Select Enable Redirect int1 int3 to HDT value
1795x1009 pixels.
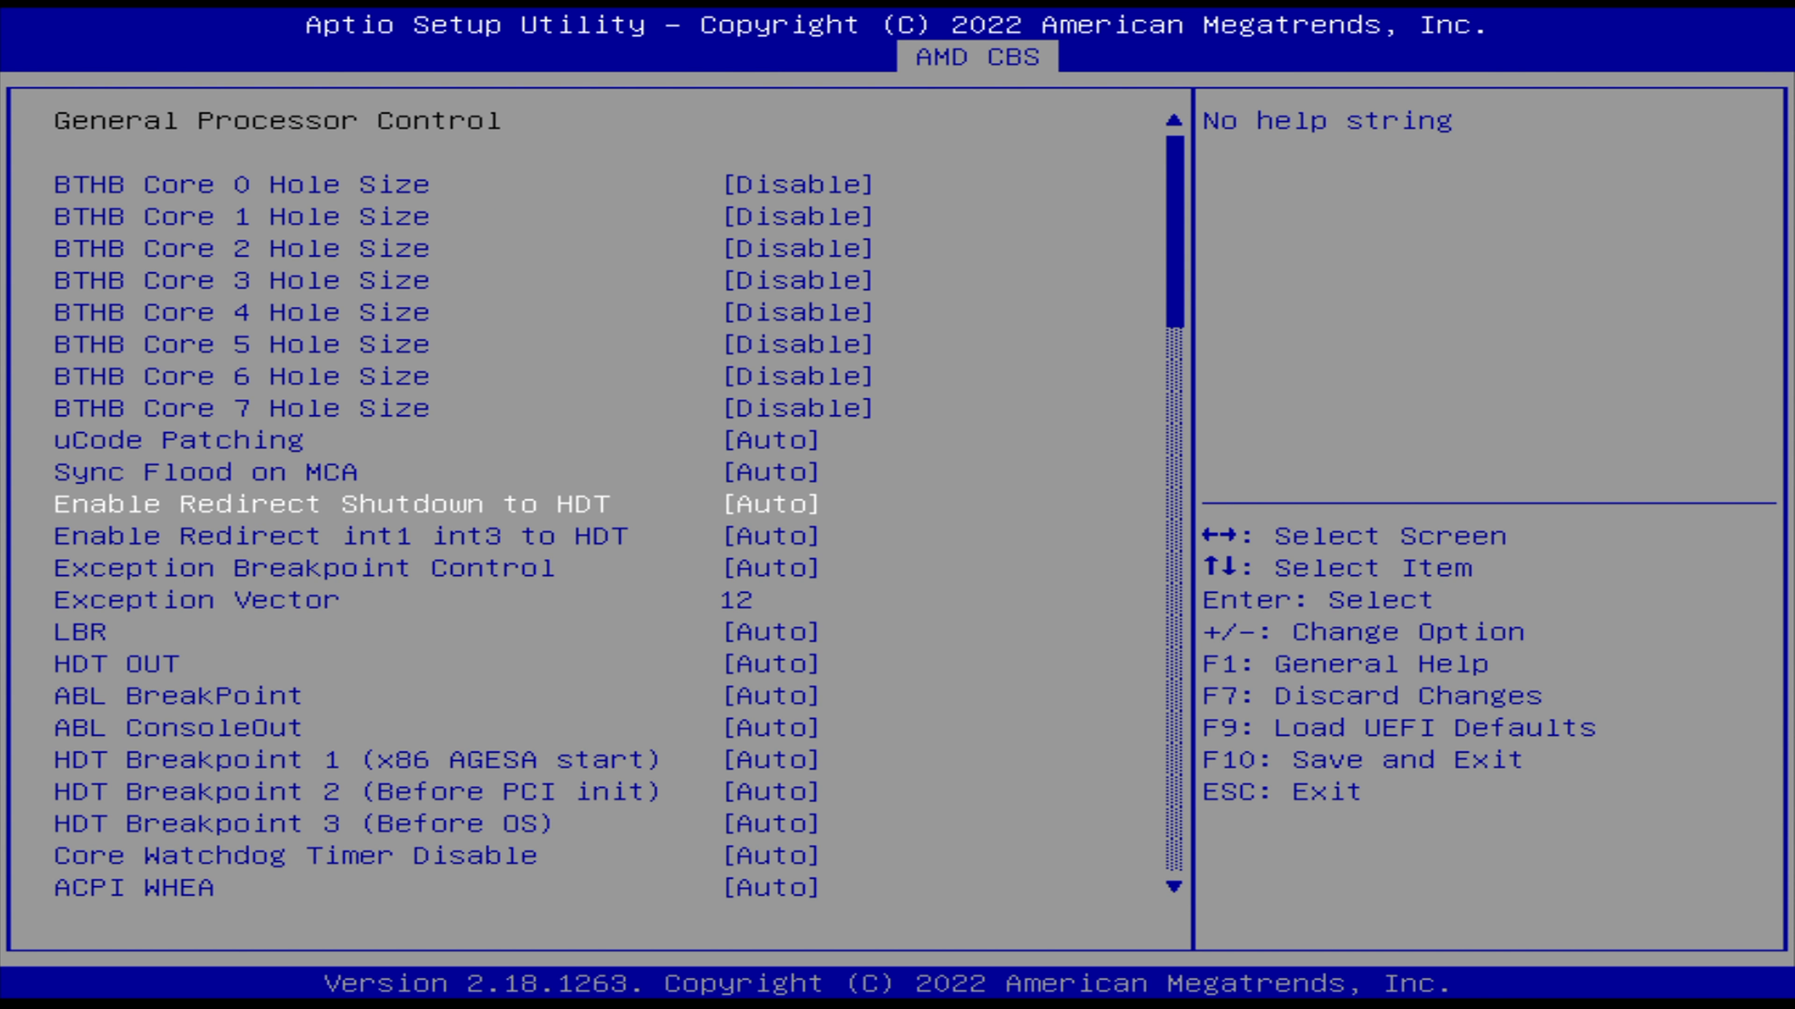click(x=771, y=537)
